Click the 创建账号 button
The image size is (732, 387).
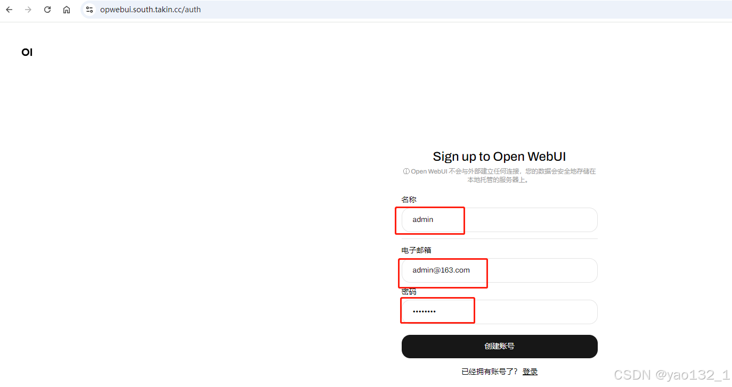click(x=499, y=347)
